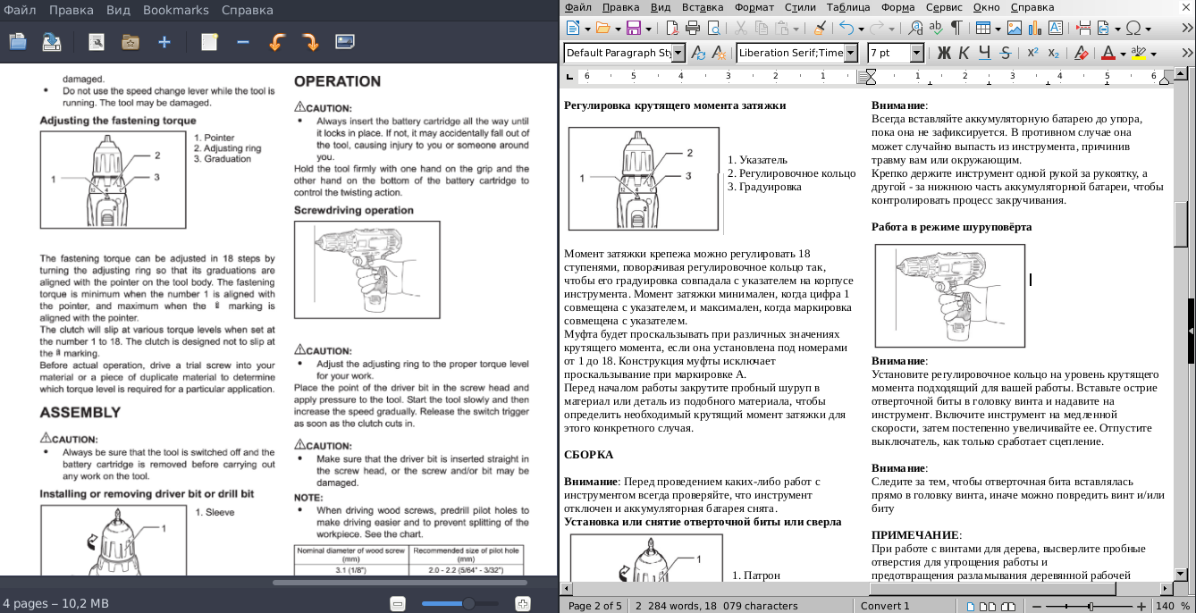Switch to single-page view in status bar
1196x613 pixels.
coord(971,607)
